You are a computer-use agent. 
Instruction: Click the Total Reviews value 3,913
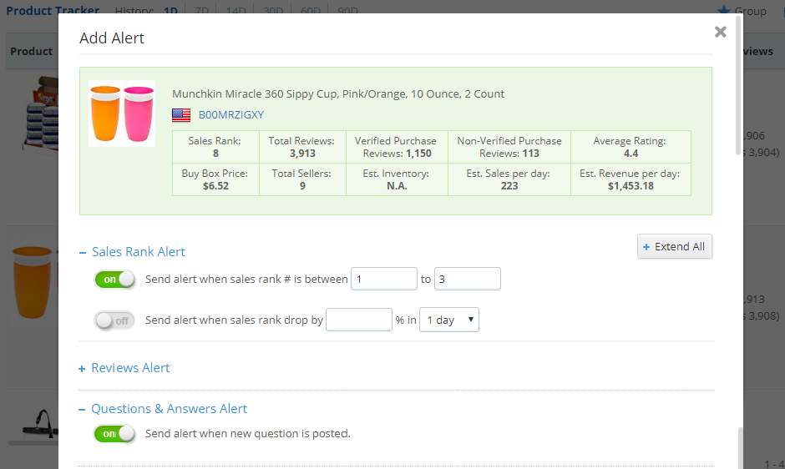click(302, 154)
